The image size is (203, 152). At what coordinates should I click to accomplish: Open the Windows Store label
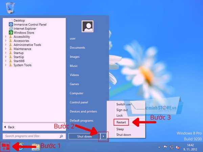tap(24, 32)
